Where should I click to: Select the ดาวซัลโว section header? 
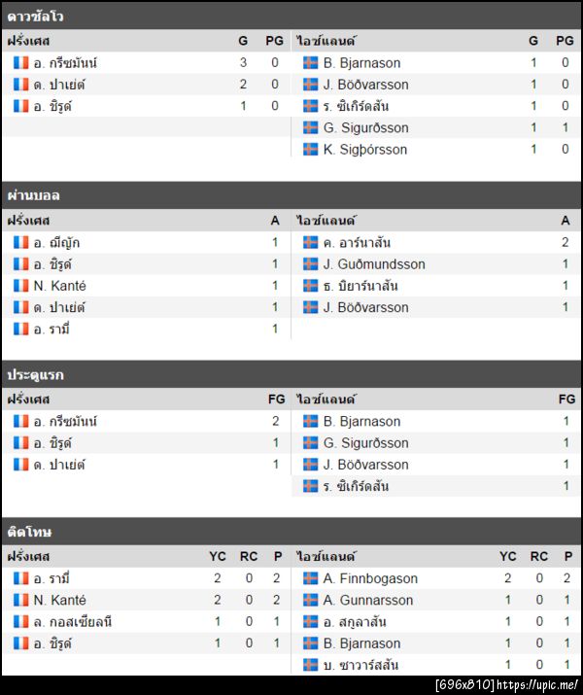pyautogui.click(x=35, y=16)
